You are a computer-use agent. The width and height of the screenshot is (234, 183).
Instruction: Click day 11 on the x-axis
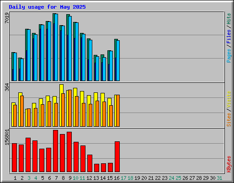tap(82, 178)
